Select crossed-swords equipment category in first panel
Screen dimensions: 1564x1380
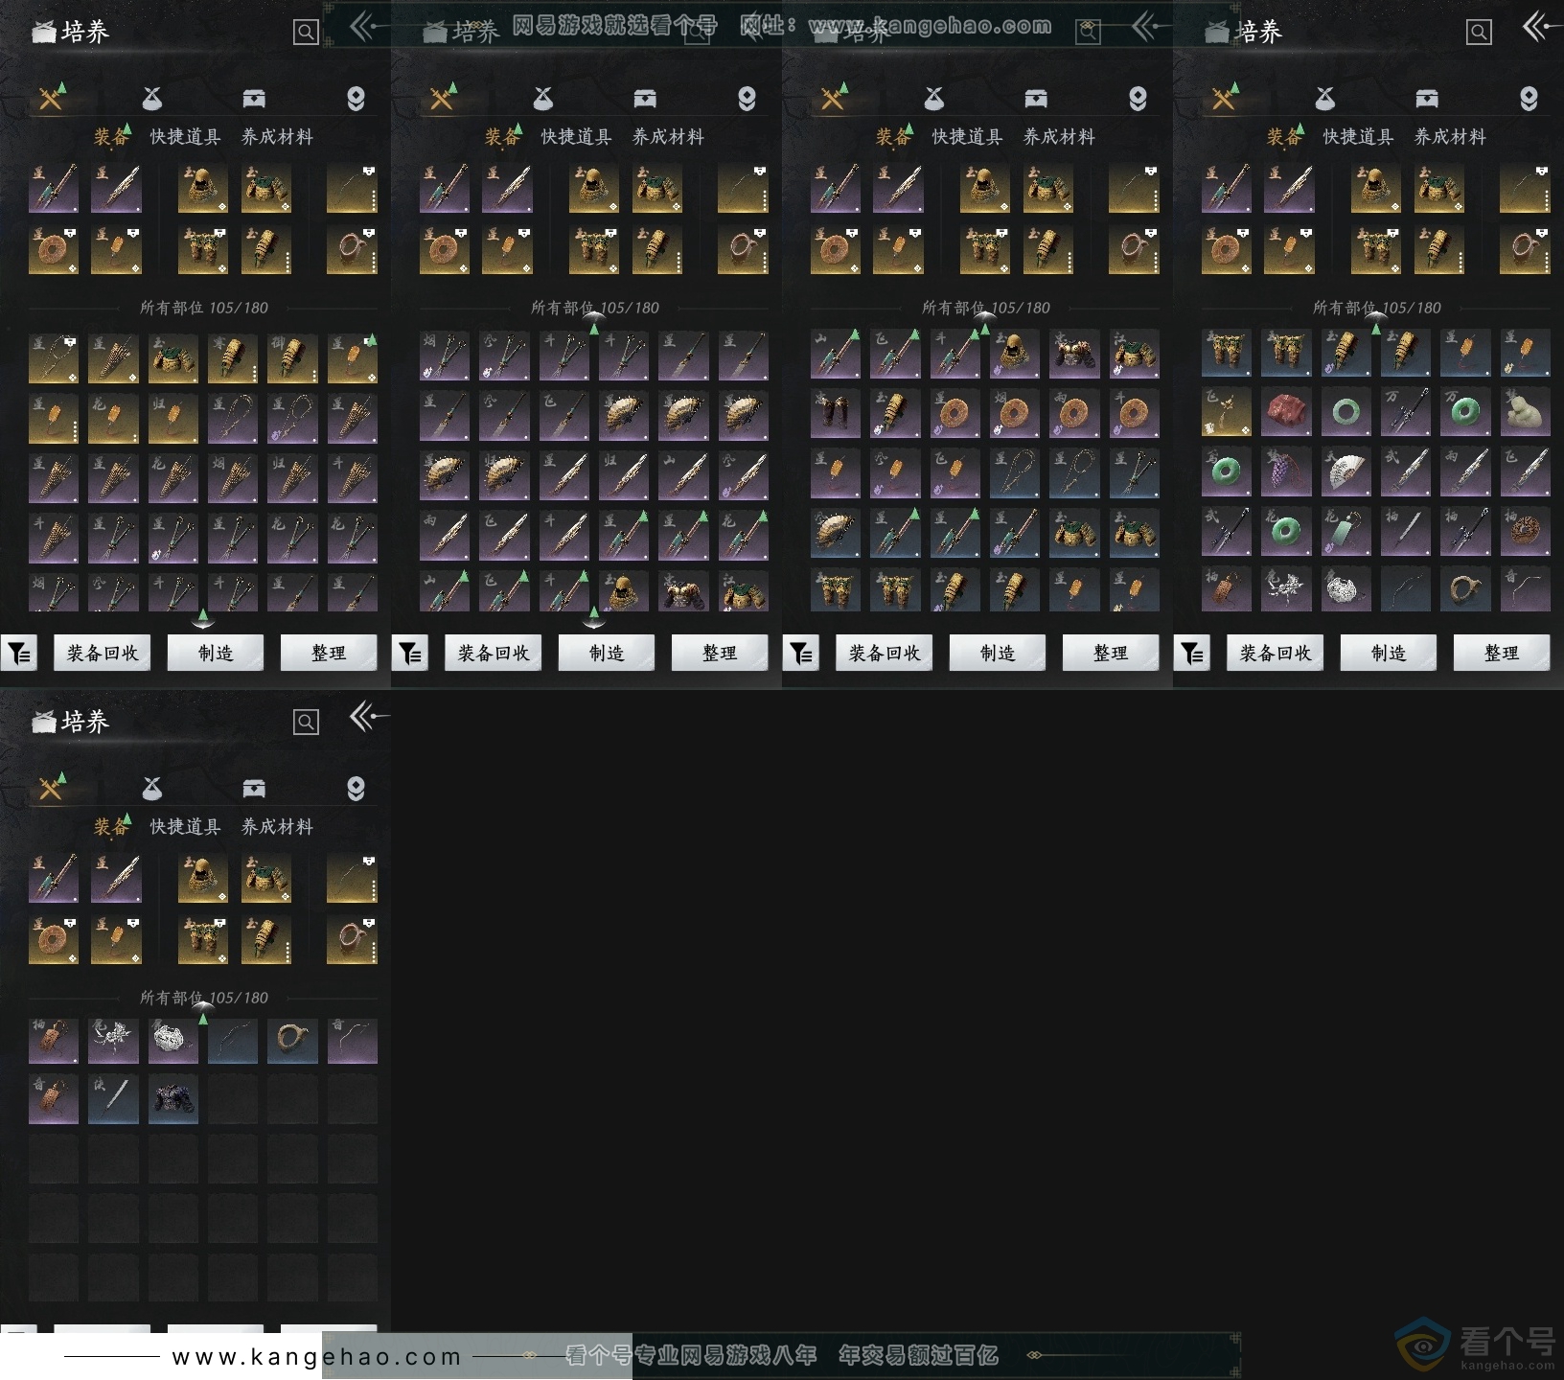51,98
